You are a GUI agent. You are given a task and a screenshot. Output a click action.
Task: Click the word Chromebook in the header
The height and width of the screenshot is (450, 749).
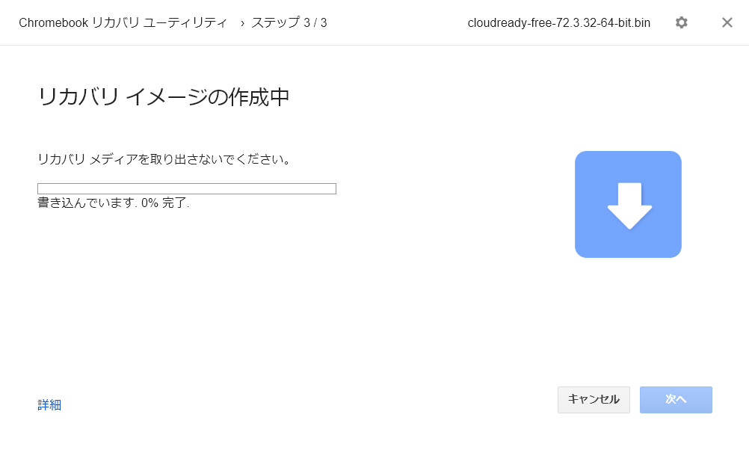point(54,23)
